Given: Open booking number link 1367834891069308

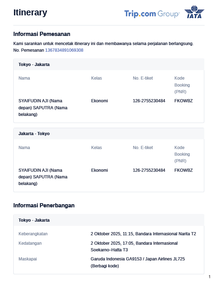Looking at the screenshot, I should click(64, 50).
